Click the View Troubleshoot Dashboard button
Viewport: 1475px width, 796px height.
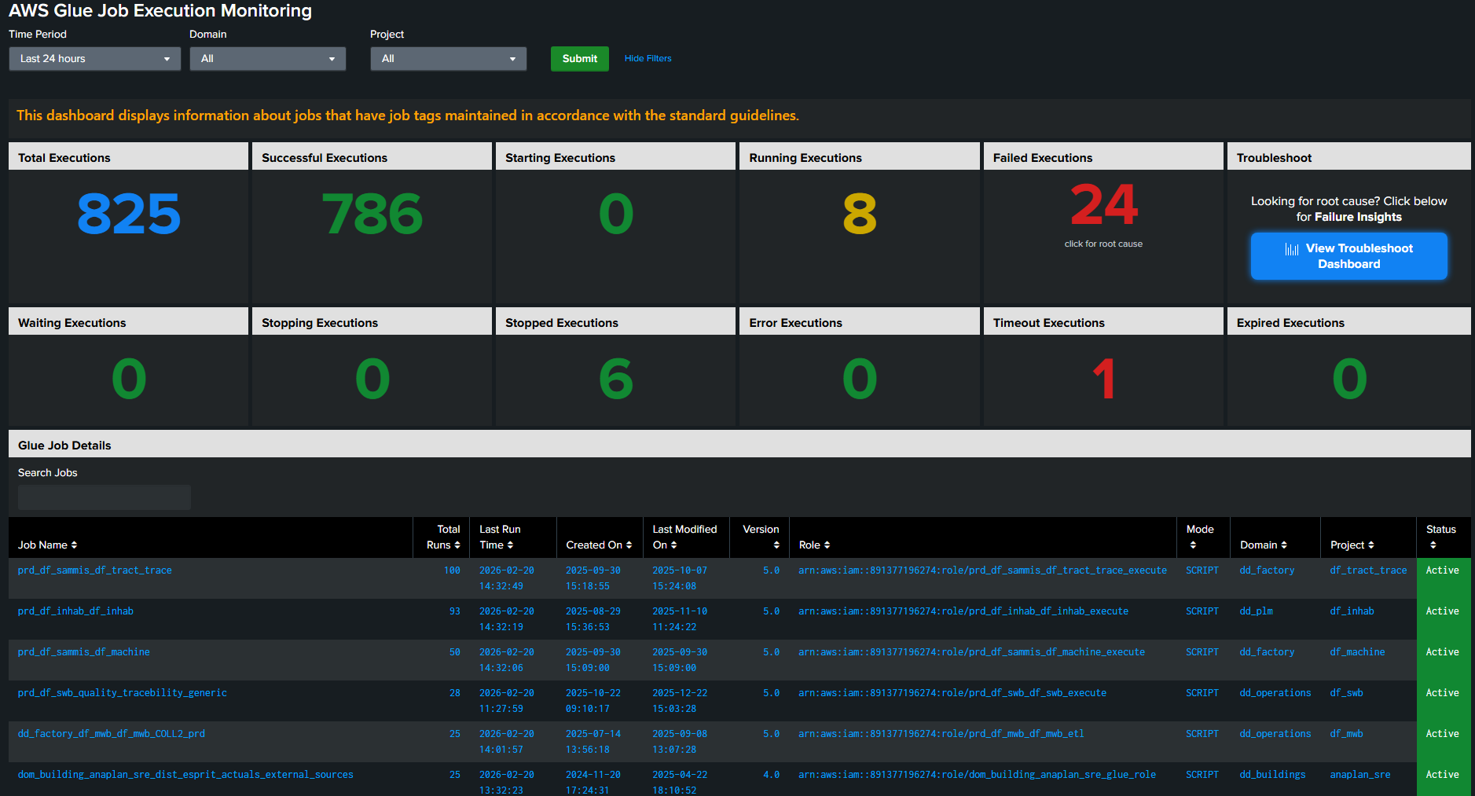[x=1348, y=256]
